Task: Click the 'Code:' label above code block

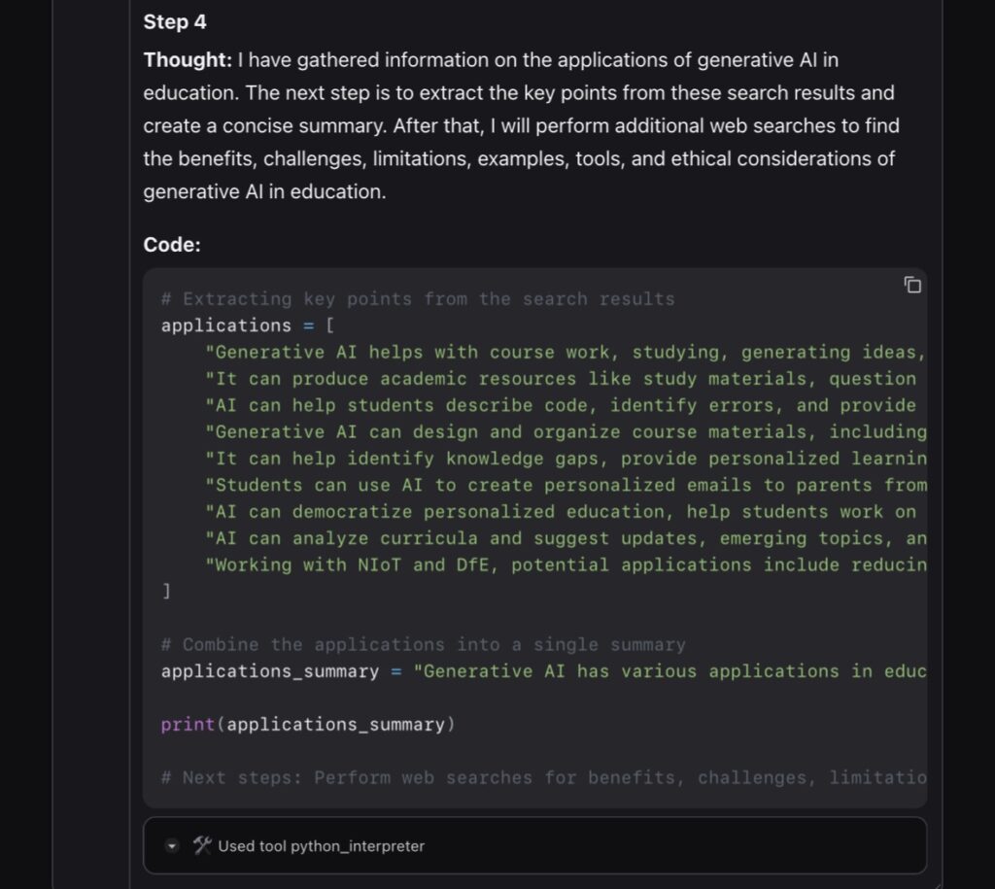Action: [x=172, y=245]
